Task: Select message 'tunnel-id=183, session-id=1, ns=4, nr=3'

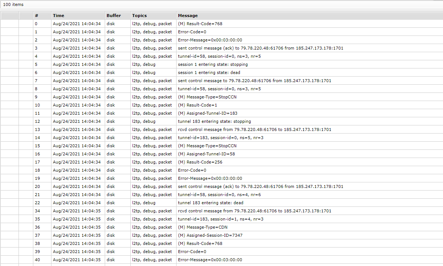Action: (x=221, y=219)
